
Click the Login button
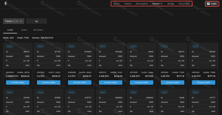coord(212,4)
